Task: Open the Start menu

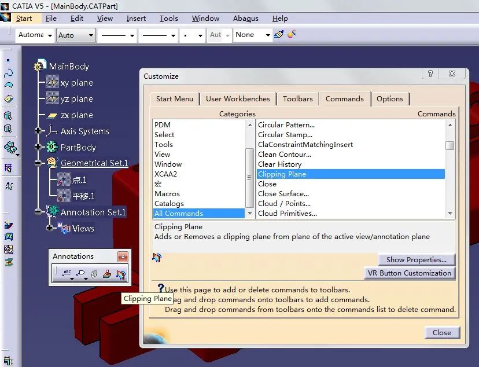Action: [x=24, y=19]
